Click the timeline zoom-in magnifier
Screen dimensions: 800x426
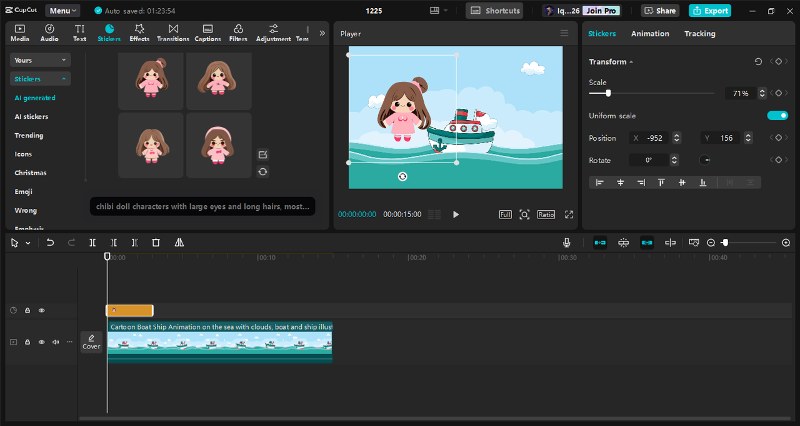click(x=786, y=243)
